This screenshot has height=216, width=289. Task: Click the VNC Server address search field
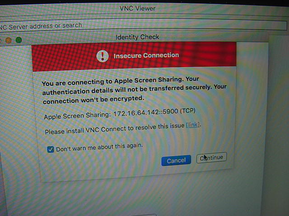(x=144, y=25)
